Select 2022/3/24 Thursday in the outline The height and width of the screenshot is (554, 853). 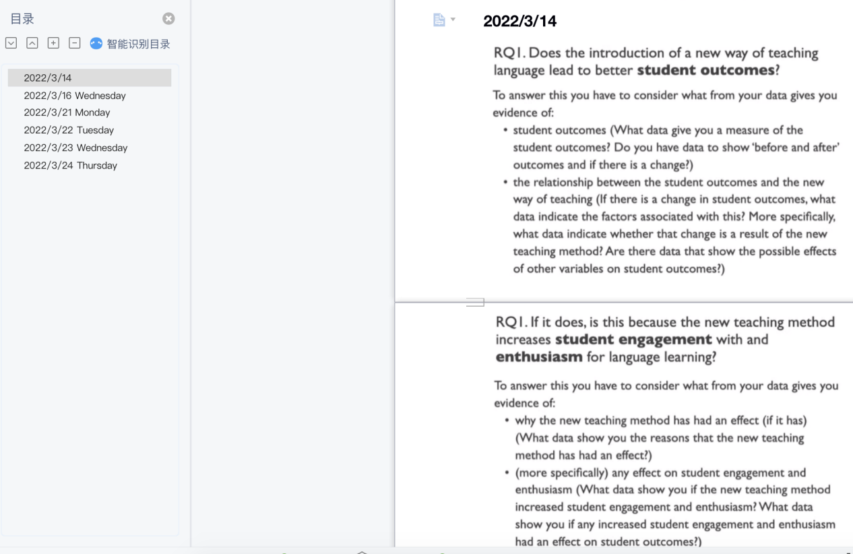coord(70,165)
